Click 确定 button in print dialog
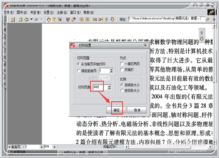 tap(117, 110)
